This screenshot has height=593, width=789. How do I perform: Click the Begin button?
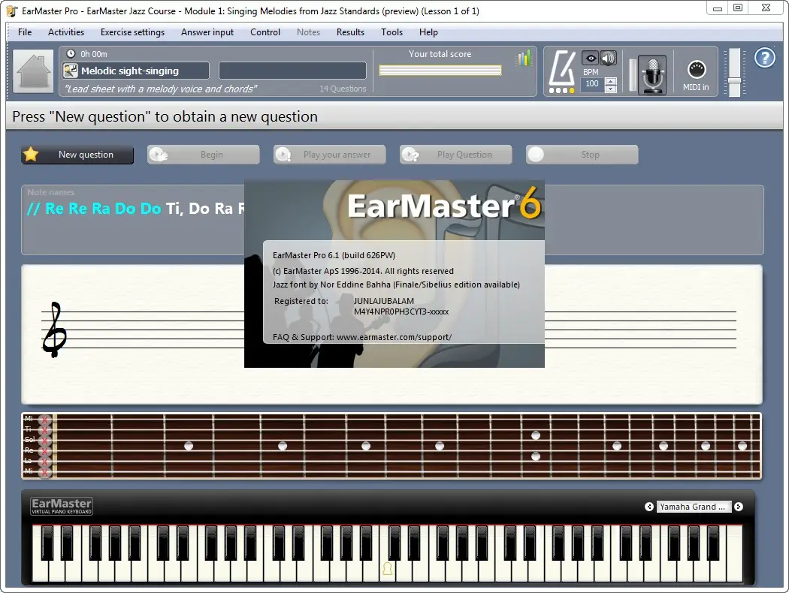(x=204, y=155)
